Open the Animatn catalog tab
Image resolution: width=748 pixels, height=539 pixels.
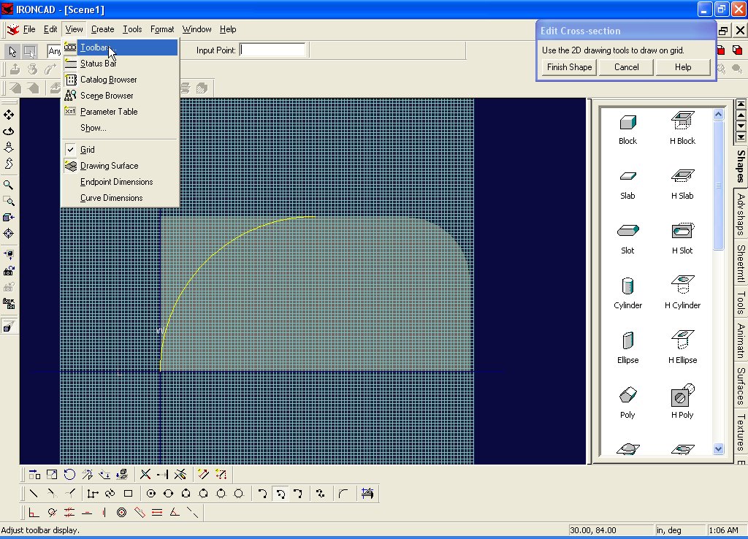[x=741, y=340]
